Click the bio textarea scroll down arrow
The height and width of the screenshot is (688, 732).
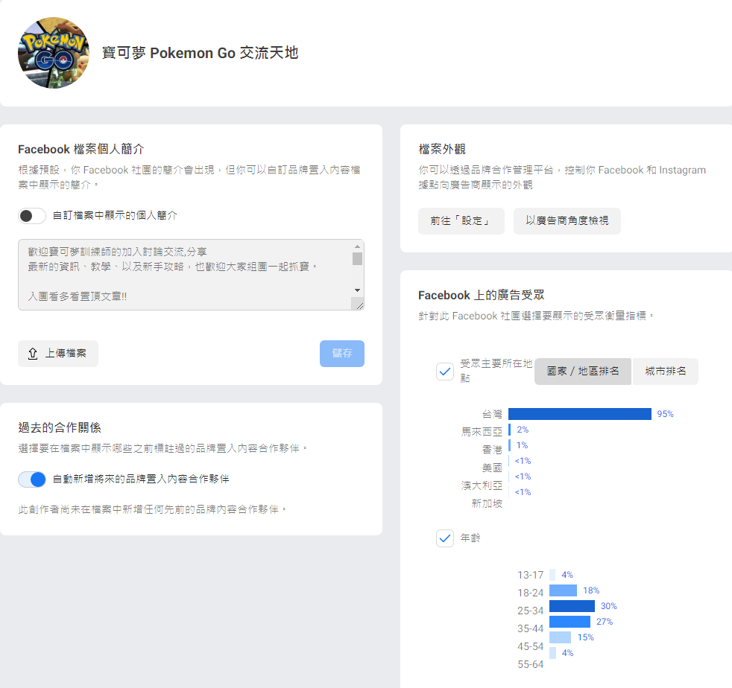[358, 290]
